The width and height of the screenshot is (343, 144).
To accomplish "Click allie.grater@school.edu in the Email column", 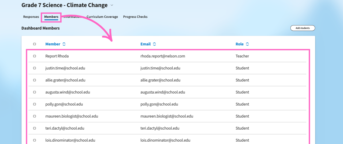I will (x=161, y=80).
